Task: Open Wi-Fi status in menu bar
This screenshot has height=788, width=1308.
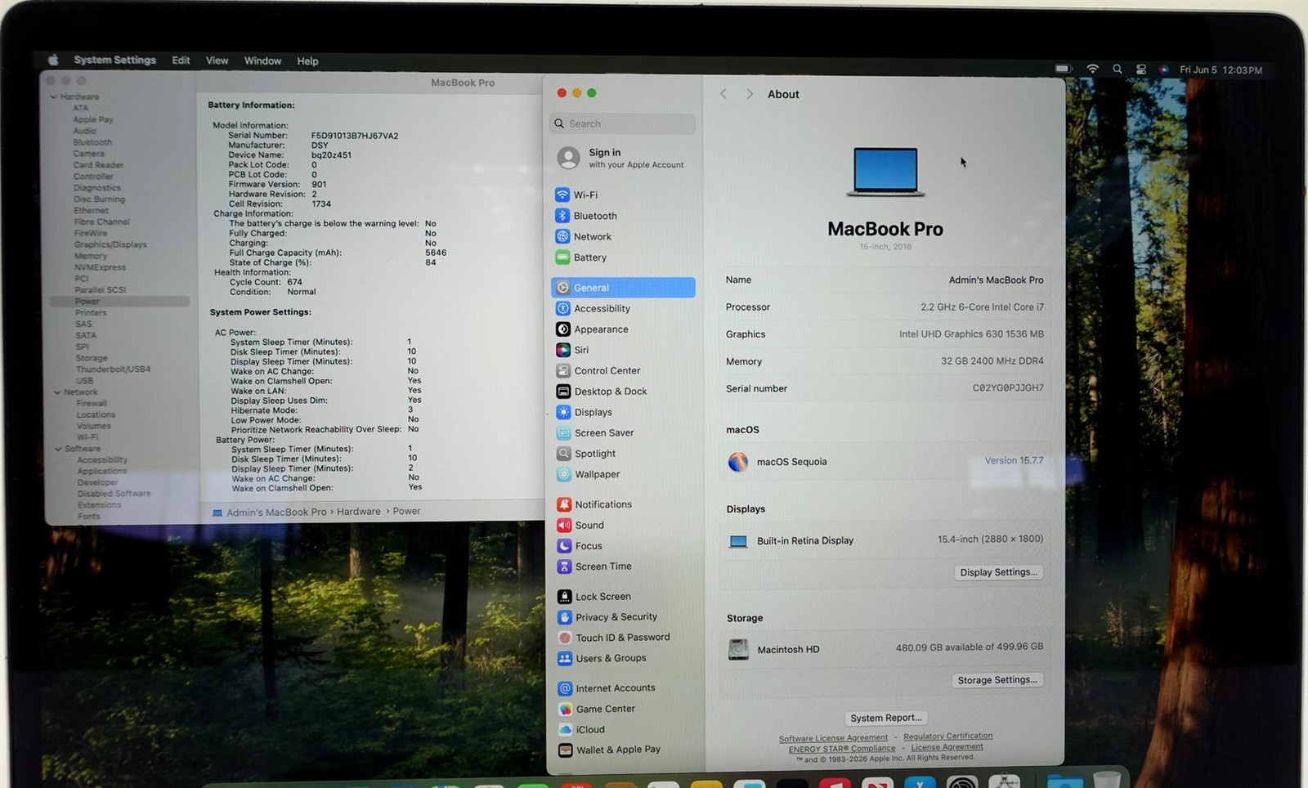Action: coord(1092,69)
